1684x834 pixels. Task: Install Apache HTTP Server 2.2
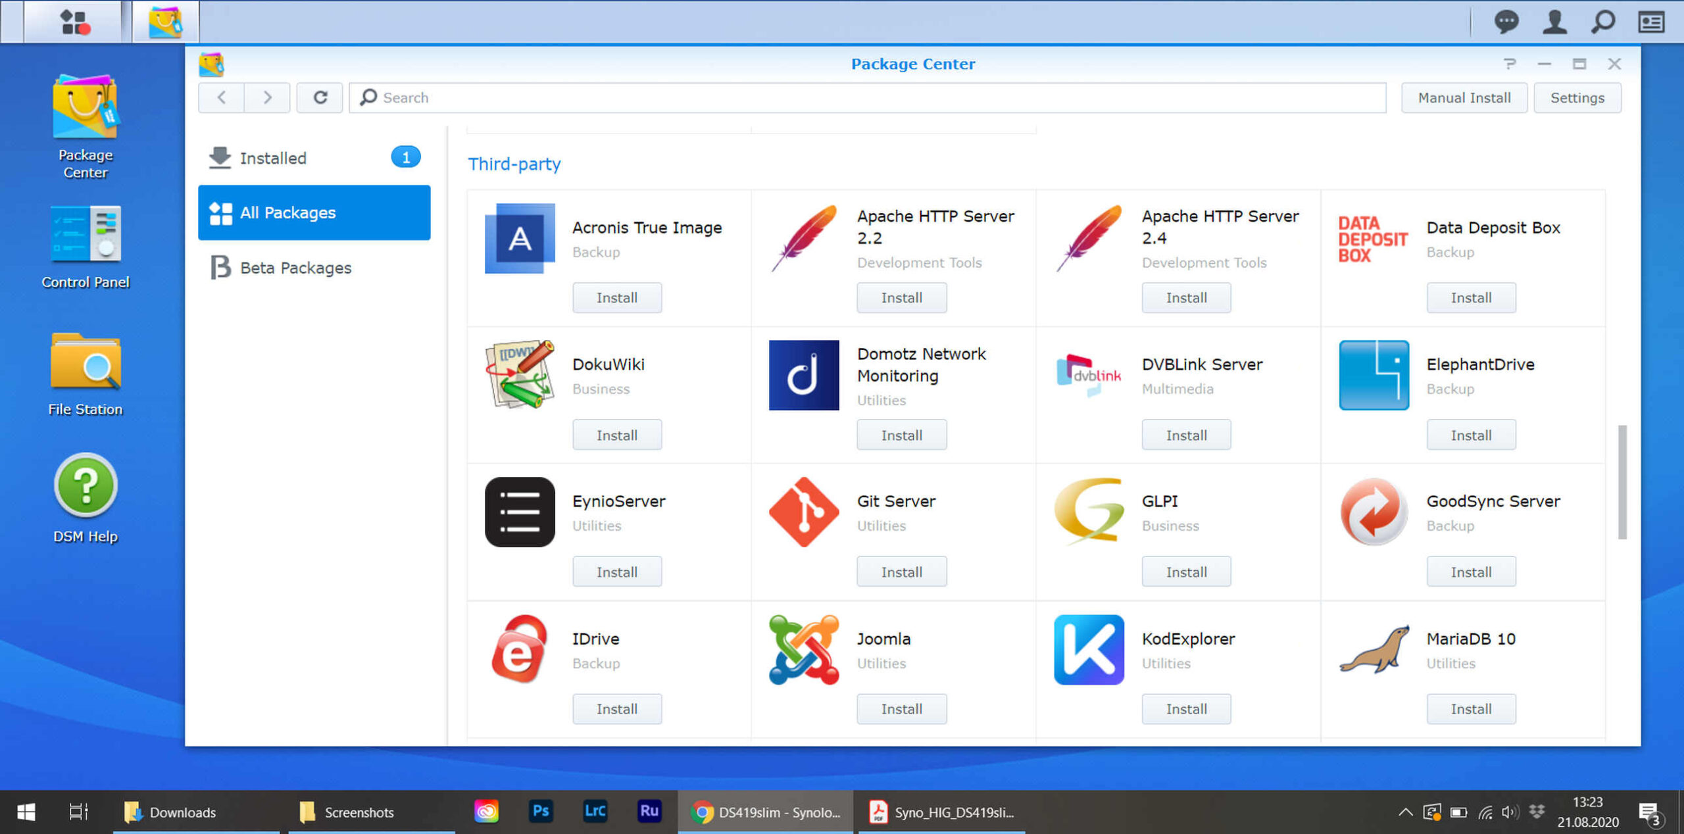pos(901,298)
